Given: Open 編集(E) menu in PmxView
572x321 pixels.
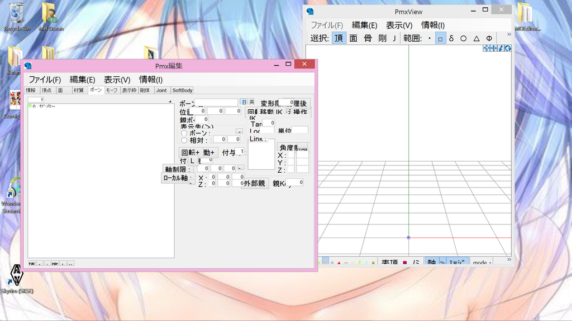Looking at the screenshot, I should (x=364, y=25).
